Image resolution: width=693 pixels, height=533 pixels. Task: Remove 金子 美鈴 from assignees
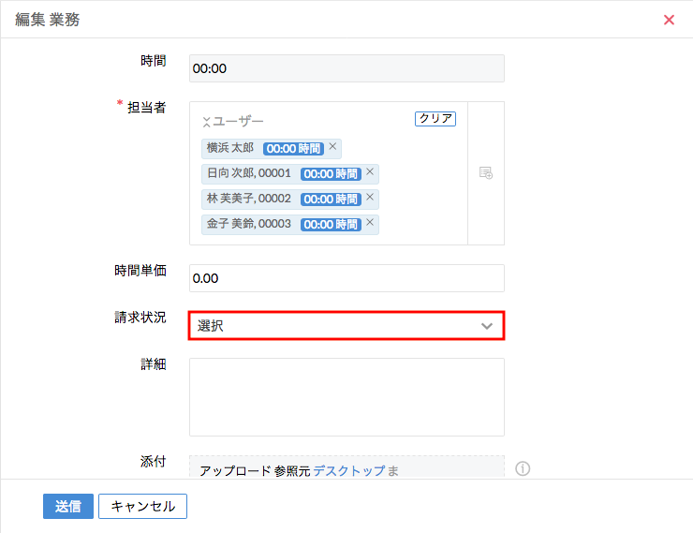[x=370, y=223]
